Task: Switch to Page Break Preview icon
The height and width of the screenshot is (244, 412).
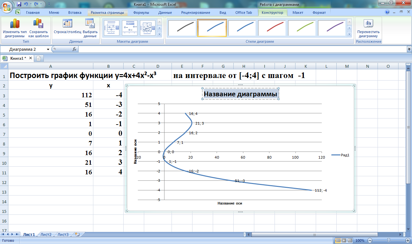Action: 350,240
